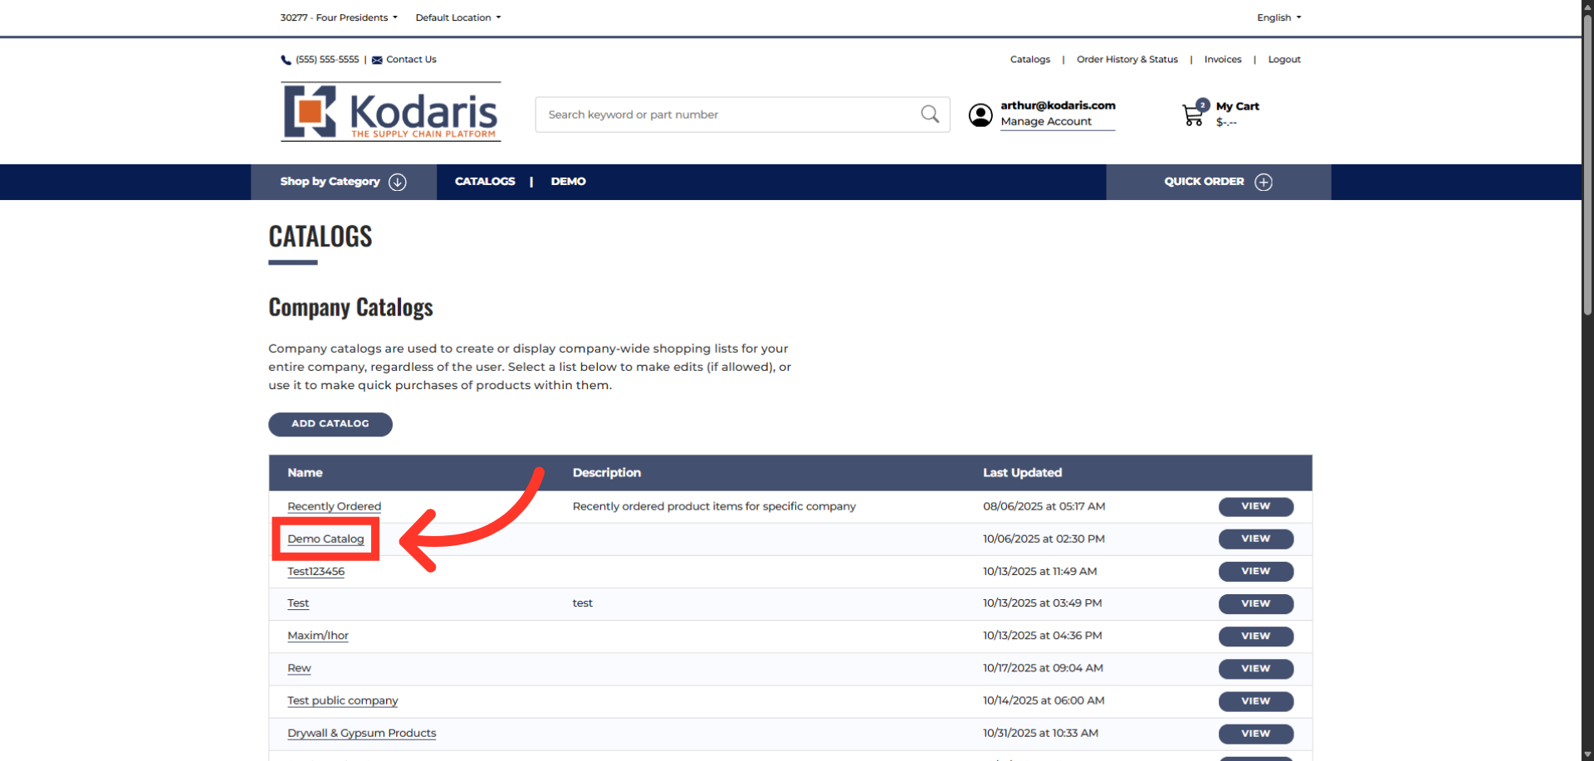
Task: Click the Last Updated column header
Action: click(1023, 473)
